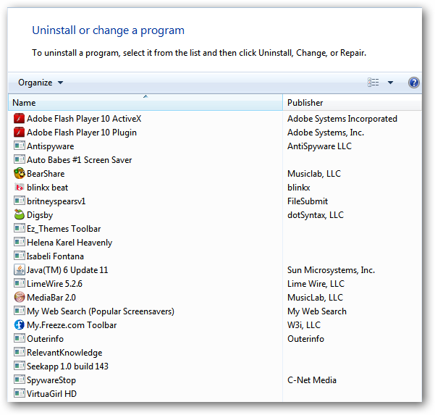This screenshot has height=415, width=435.
Task: Click the Seekapp 1.0 build 143 icon
Action: [x=19, y=366]
